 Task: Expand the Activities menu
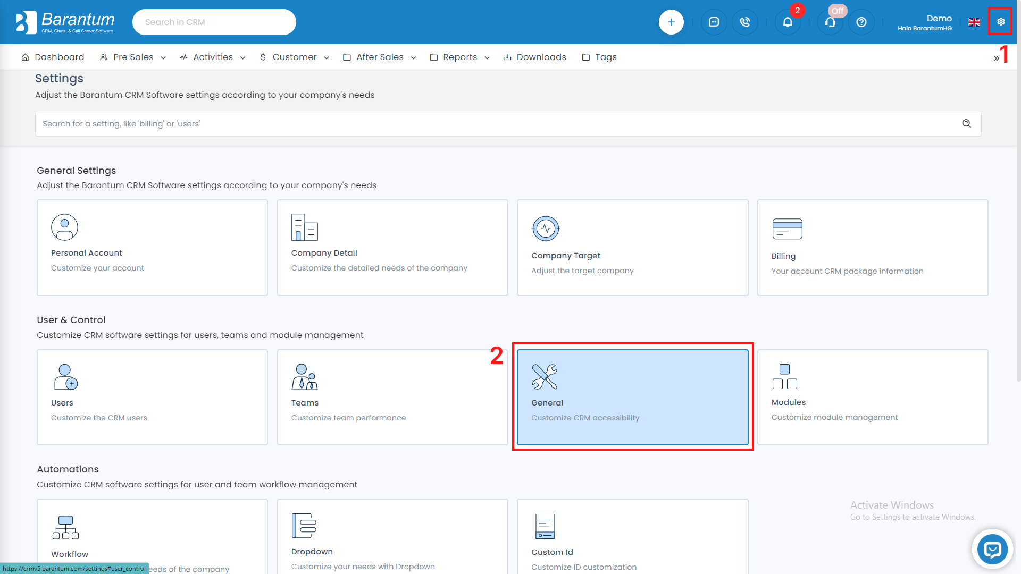[x=213, y=57]
